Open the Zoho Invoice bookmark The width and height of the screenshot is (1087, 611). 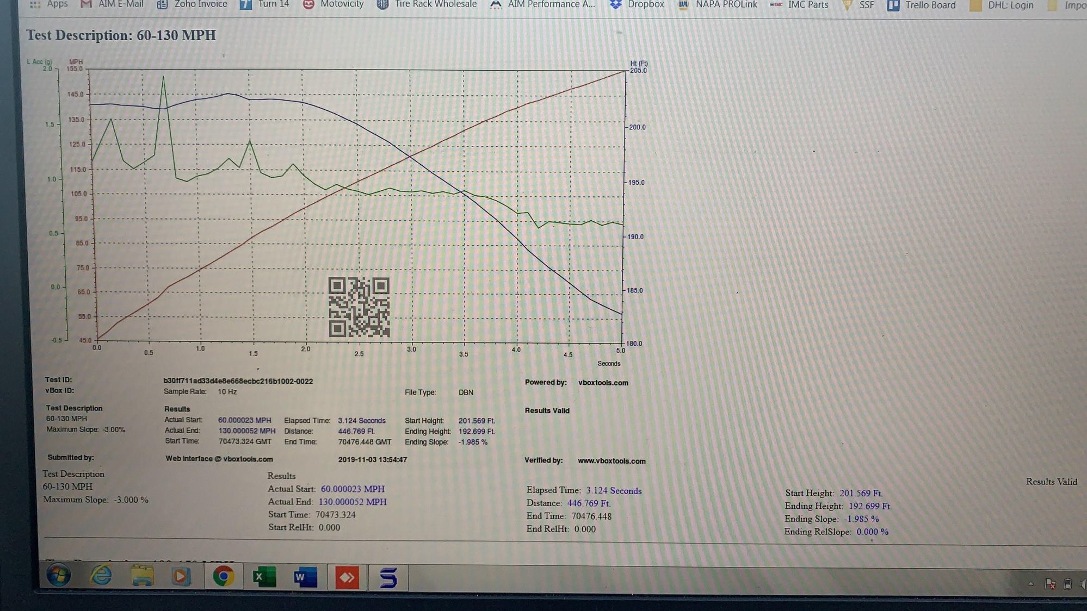[x=192, y=4]
